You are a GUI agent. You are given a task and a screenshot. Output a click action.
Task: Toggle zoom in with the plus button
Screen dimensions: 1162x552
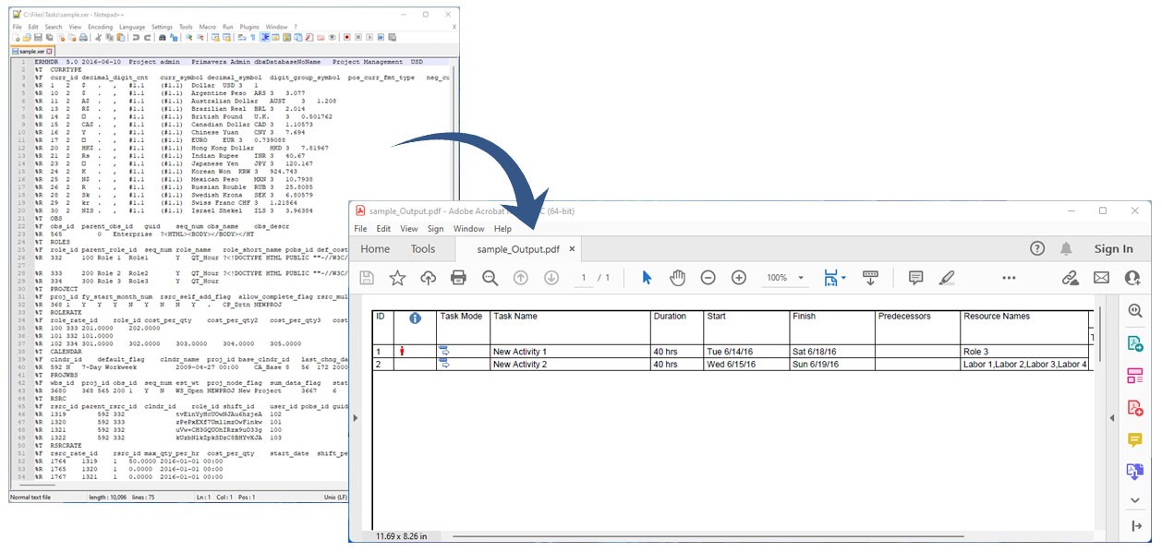point(739,279)
